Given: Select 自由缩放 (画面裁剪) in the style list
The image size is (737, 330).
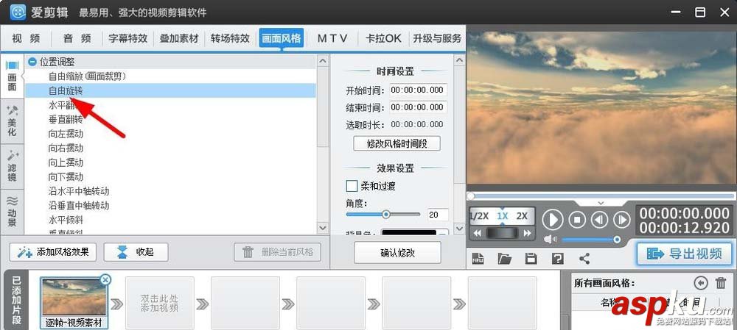Looking at the screenshot, I should (x=88, y=76).
